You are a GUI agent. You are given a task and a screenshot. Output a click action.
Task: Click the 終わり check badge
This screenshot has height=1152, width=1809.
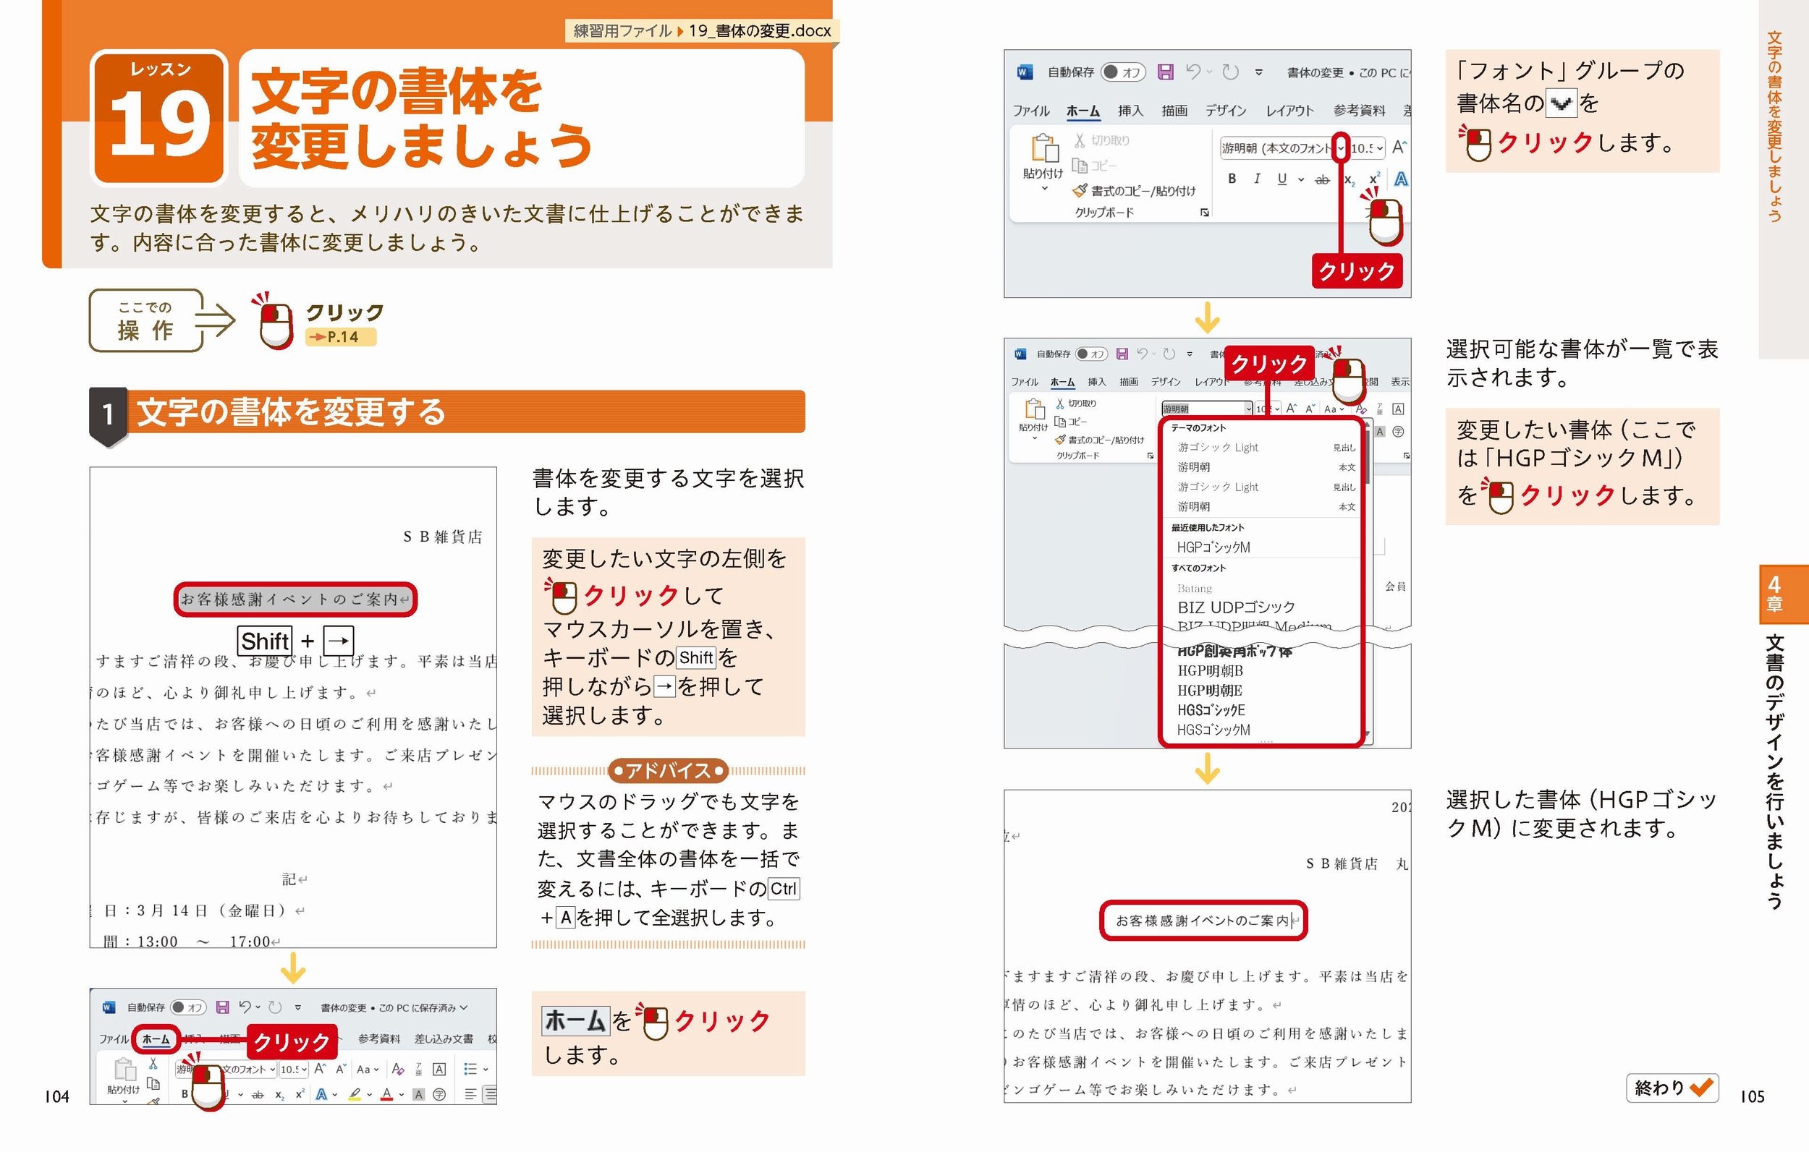pyautogui.click(x=1672, y=1088)
